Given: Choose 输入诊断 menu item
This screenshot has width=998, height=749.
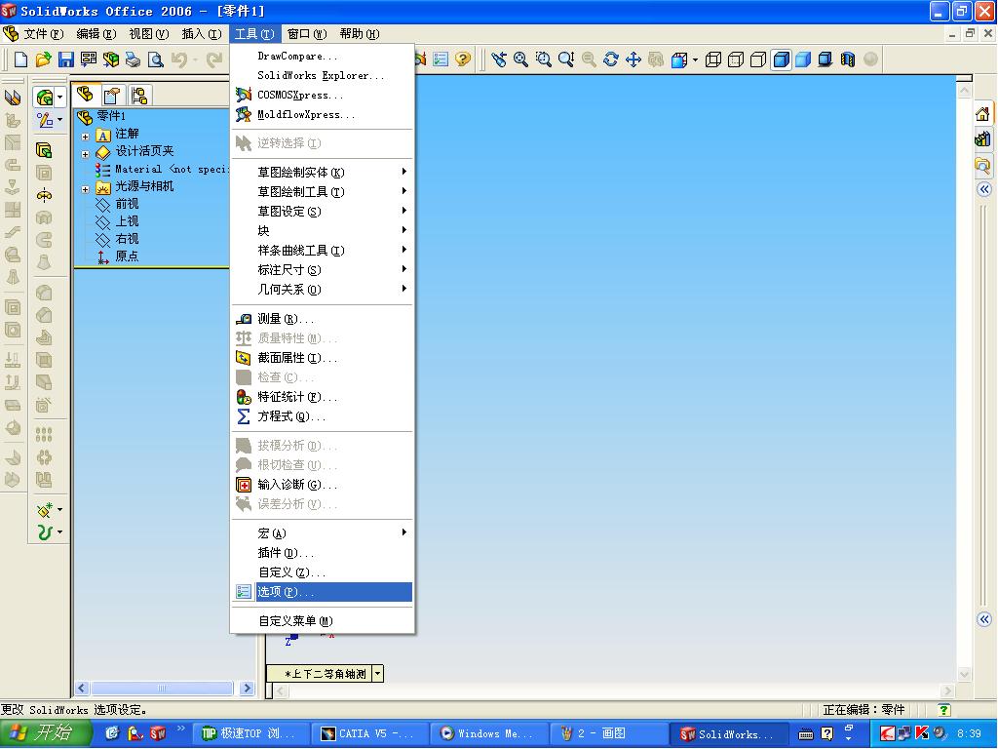Looking at the screenshot, I should [323, 485].
